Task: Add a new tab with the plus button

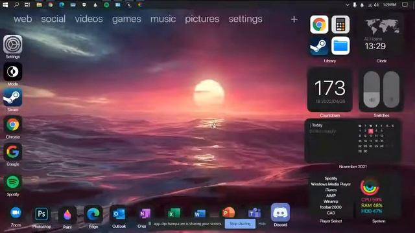Action: tap(294, 19)
